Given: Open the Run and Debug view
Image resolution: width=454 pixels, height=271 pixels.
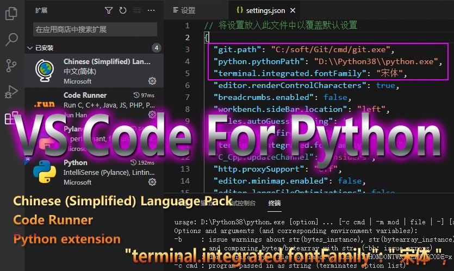Looking at the screenshot, I should coord(11,92).
